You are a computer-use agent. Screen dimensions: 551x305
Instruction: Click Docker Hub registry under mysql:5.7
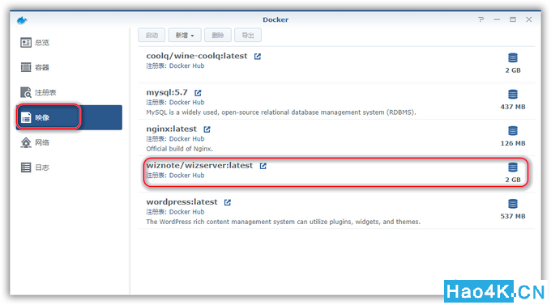pyautogui.click(x=186, y=103)
